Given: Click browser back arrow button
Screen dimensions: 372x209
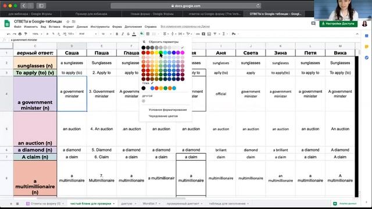Looking at the screenshot, I should [23, 6].
